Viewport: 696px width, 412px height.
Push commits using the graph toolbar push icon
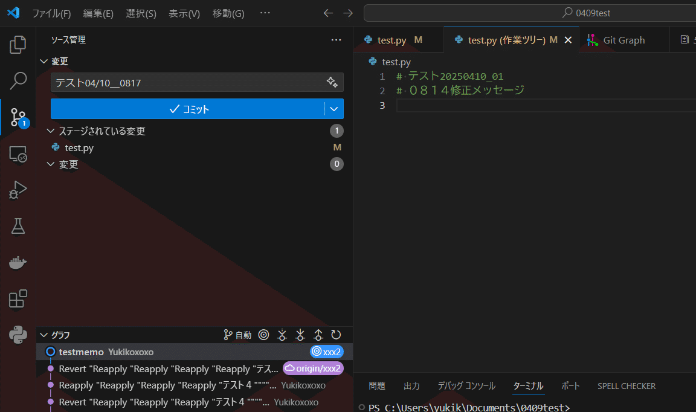coord(318,335)
